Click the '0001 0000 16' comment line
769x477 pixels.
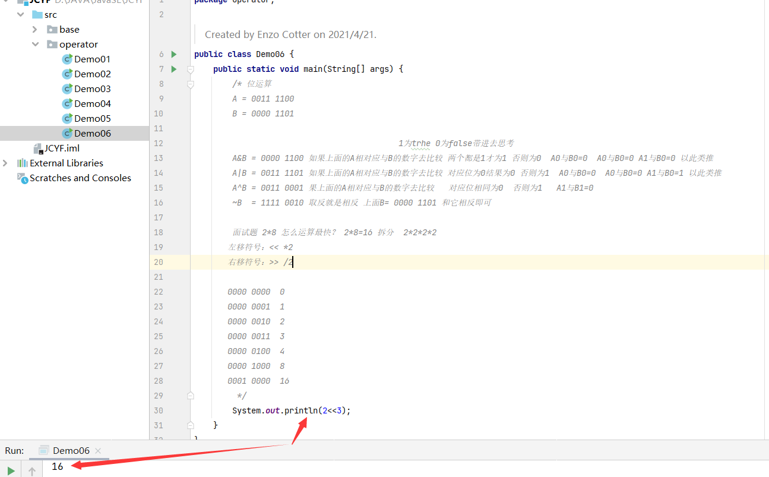(x=258, y=381)
